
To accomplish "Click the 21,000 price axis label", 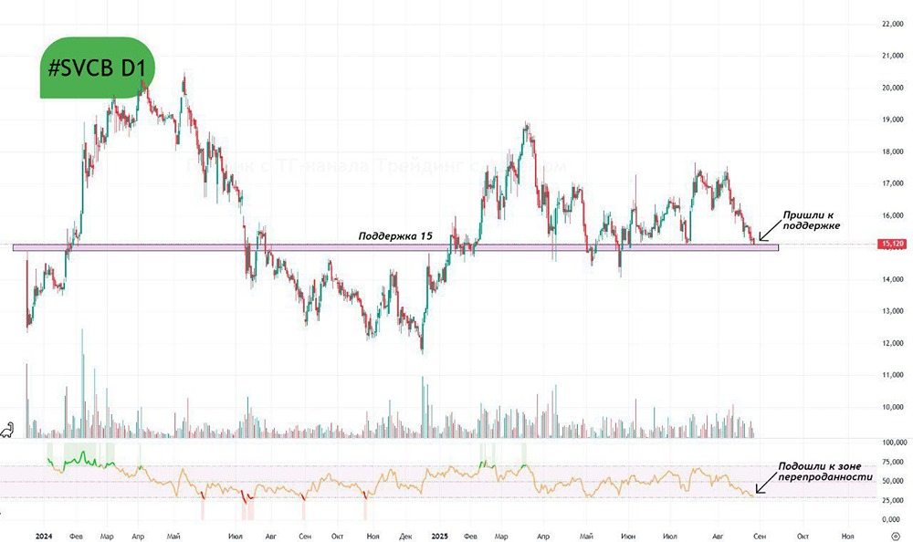I will coord(893,56).
